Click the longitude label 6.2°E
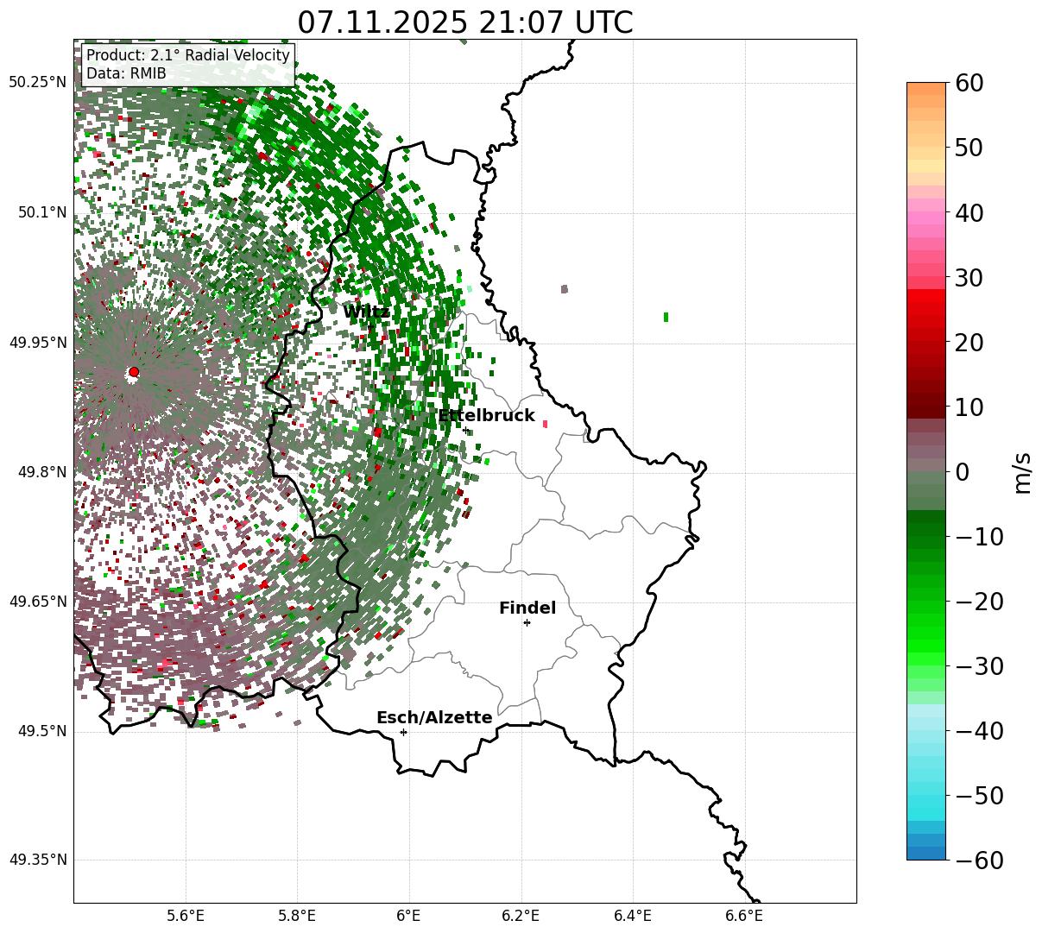 pos(521,916)
